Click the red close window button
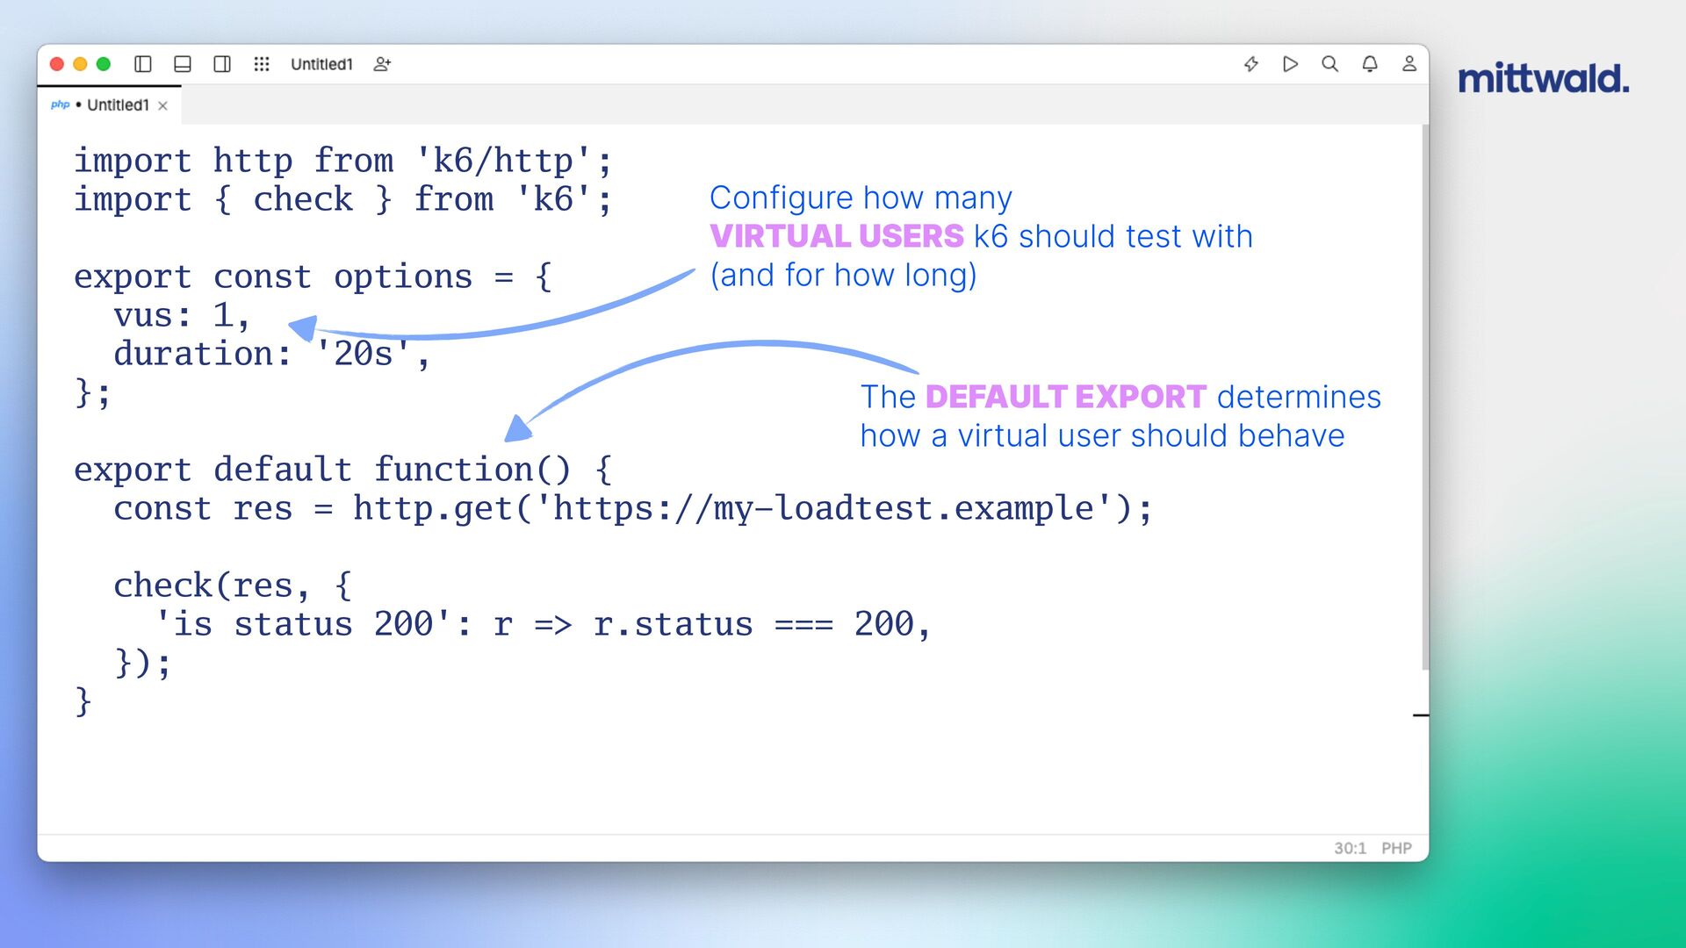1686x948 pixels. coord(57,64)
